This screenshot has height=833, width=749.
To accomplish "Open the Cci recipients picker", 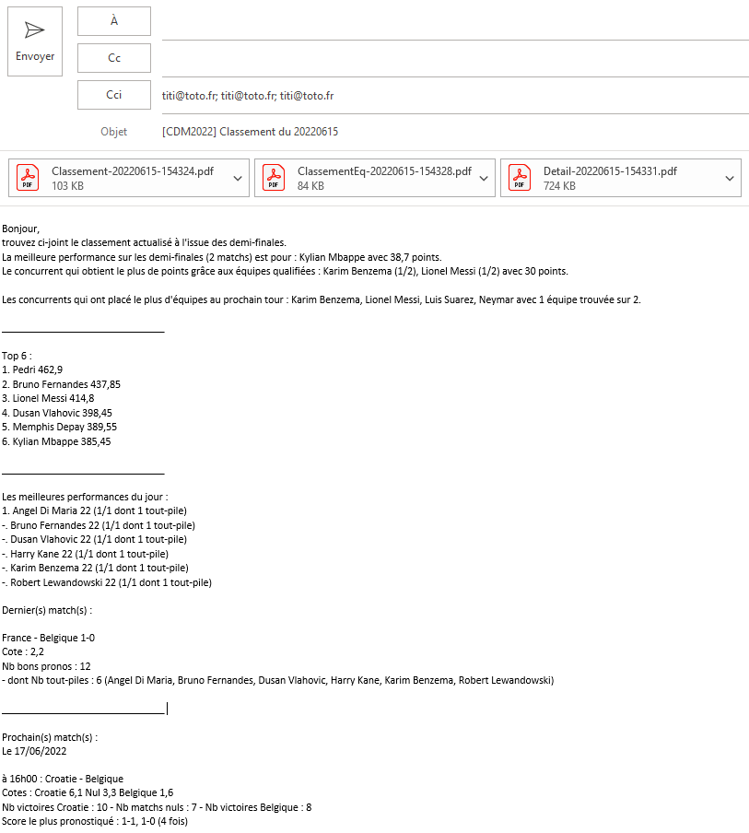I will coord(114,95).
